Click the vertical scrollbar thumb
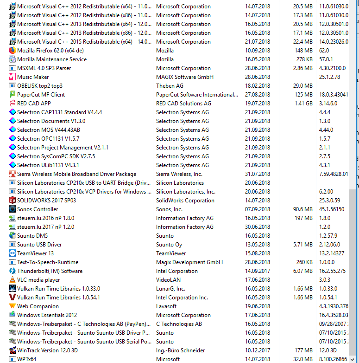The height and width of the screenshot is (363, 359). [353, 272]
